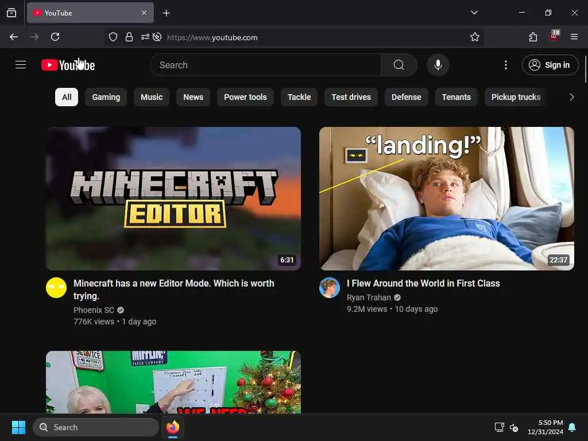Viewport: 588px width, 441px height.
Task: Select the Defense filter chip
Action: tap(406, 97)
